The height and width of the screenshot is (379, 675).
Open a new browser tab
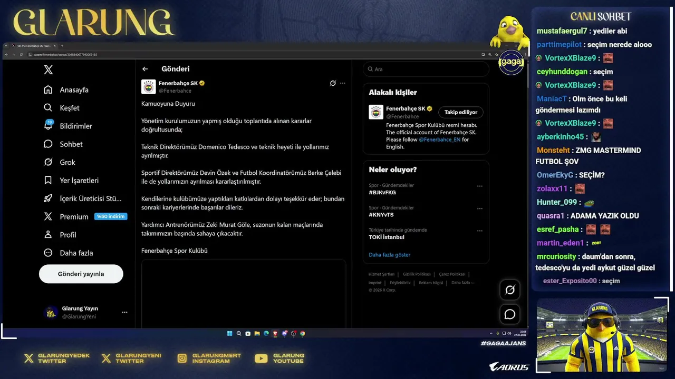point(62,46)
